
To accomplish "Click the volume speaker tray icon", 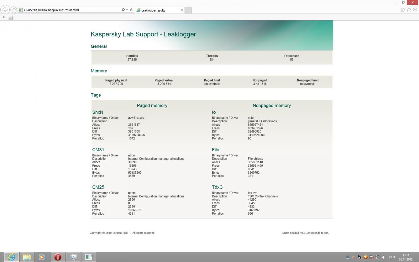I will 384,257.
